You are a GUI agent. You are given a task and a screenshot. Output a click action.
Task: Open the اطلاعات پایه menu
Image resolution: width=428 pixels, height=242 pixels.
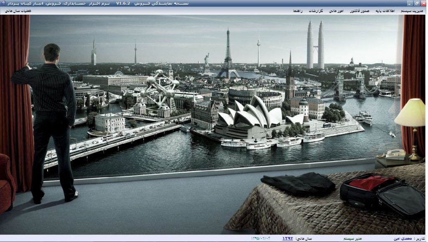coord(385,11)
